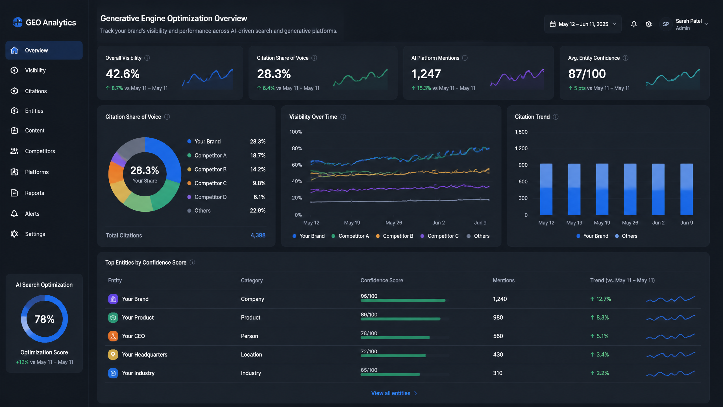The height and width of the screenshot is (407, 723).
Task: Click the Confidence Score column header
Action: tap(382, 280)
